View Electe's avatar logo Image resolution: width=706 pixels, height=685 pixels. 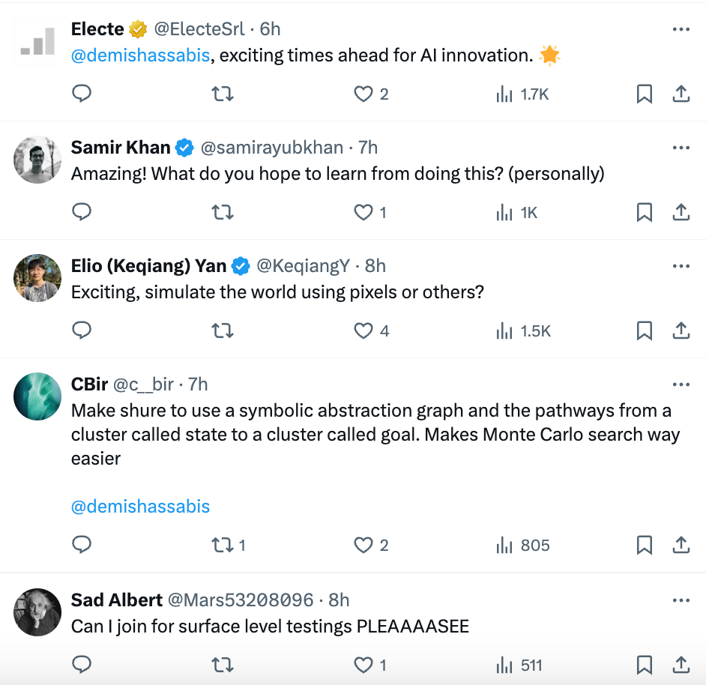(x=37, y=41)
